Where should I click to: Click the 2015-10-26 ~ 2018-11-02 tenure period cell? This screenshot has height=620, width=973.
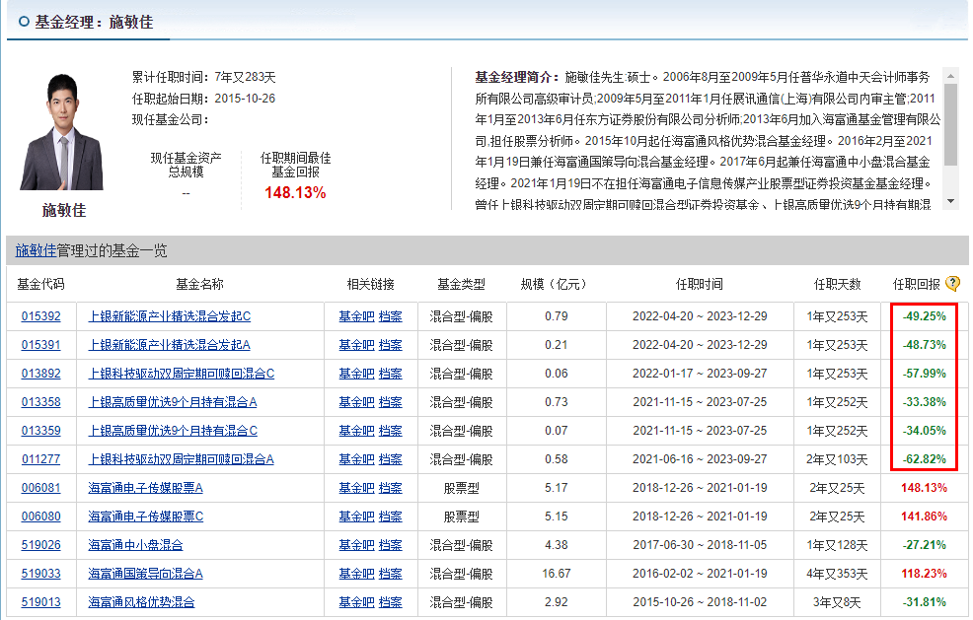pyautogui.click(x=700, y=601)
